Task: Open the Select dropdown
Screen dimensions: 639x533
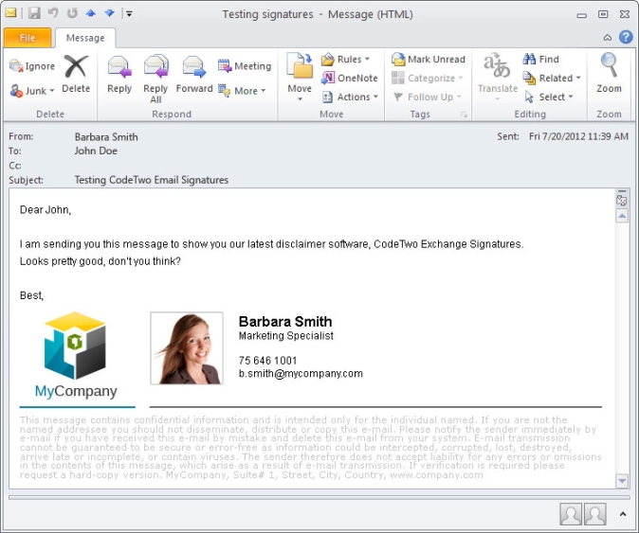Action: (x=549, y=97)
